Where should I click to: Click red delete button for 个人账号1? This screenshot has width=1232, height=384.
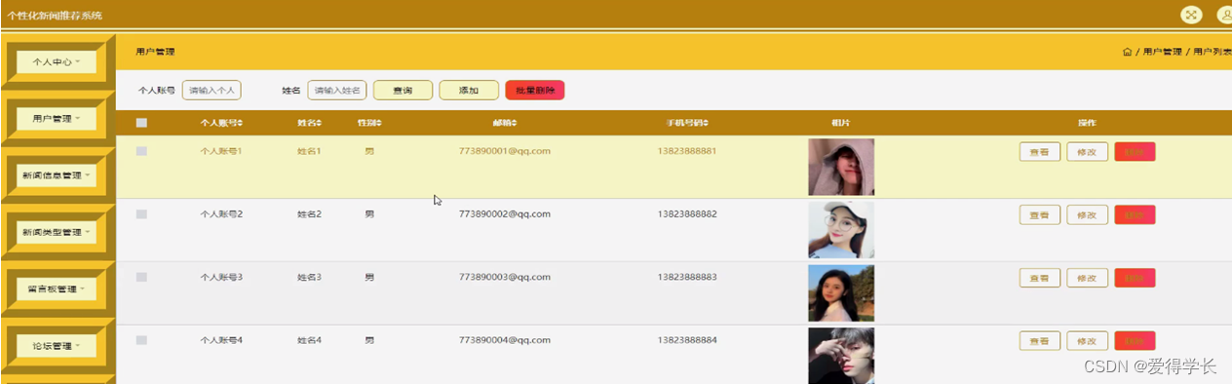1135,152
